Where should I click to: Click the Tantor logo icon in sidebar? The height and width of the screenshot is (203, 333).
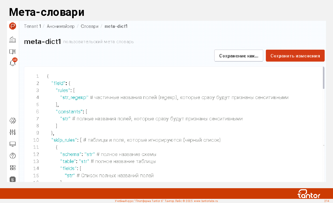[x=12, y=26]
